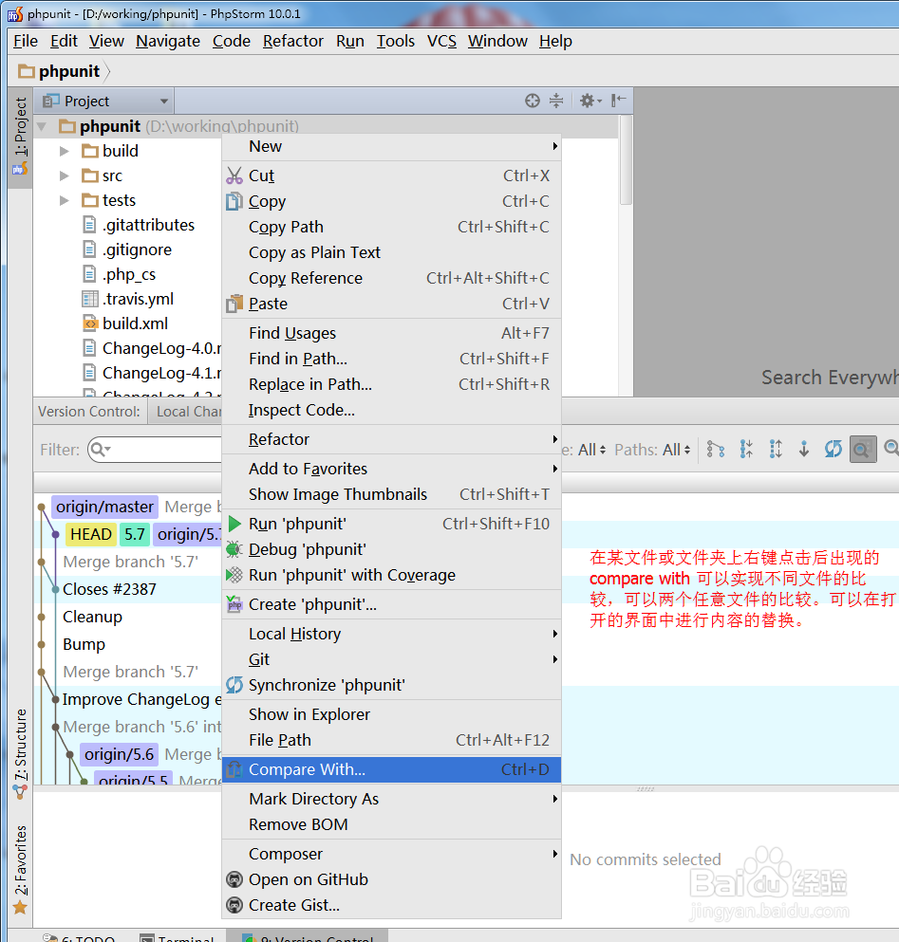Hide the Project panel with the hide icon

(x=618, y=101)
